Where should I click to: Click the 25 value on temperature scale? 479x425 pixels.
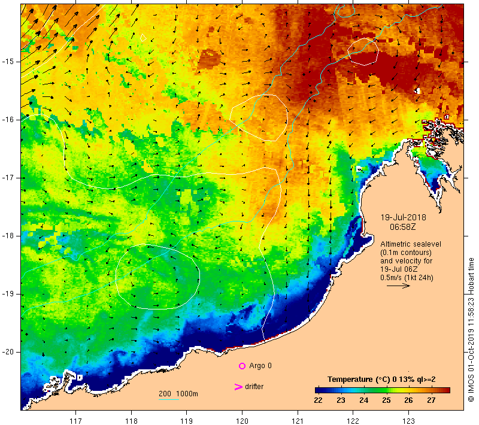click(x=386, y=400)
